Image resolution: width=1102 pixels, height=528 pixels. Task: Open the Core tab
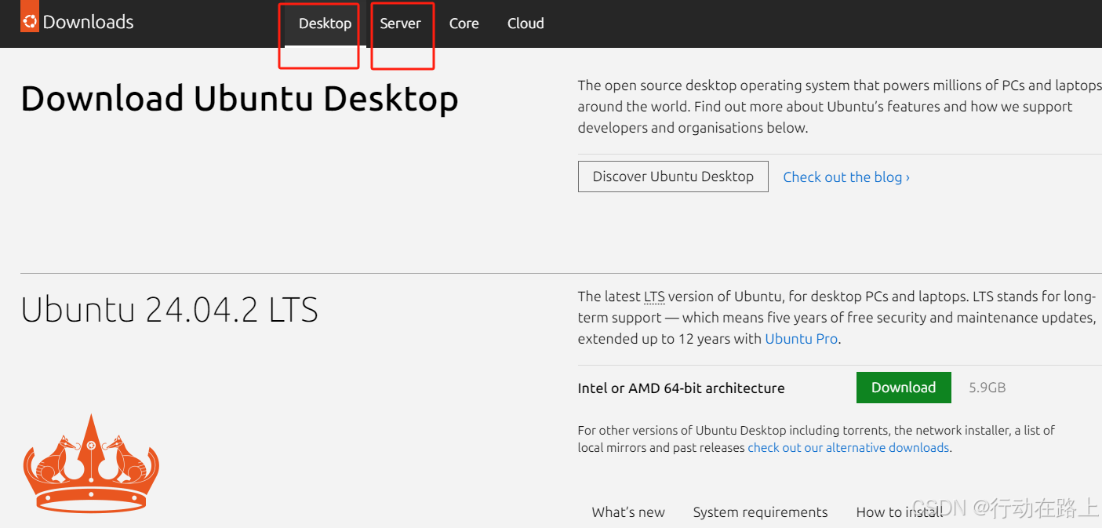point(464,24)
